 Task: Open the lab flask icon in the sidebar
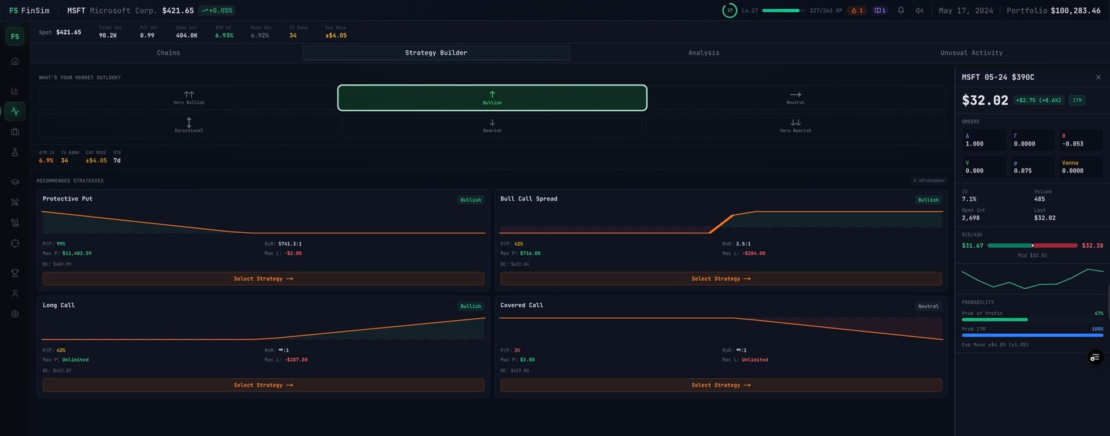[x=15, y=152]
